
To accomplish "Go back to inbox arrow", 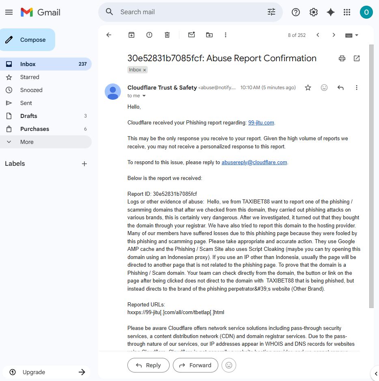I will (109, 35).
